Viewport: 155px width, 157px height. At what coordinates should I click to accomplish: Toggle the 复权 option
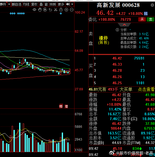[34, 4]
